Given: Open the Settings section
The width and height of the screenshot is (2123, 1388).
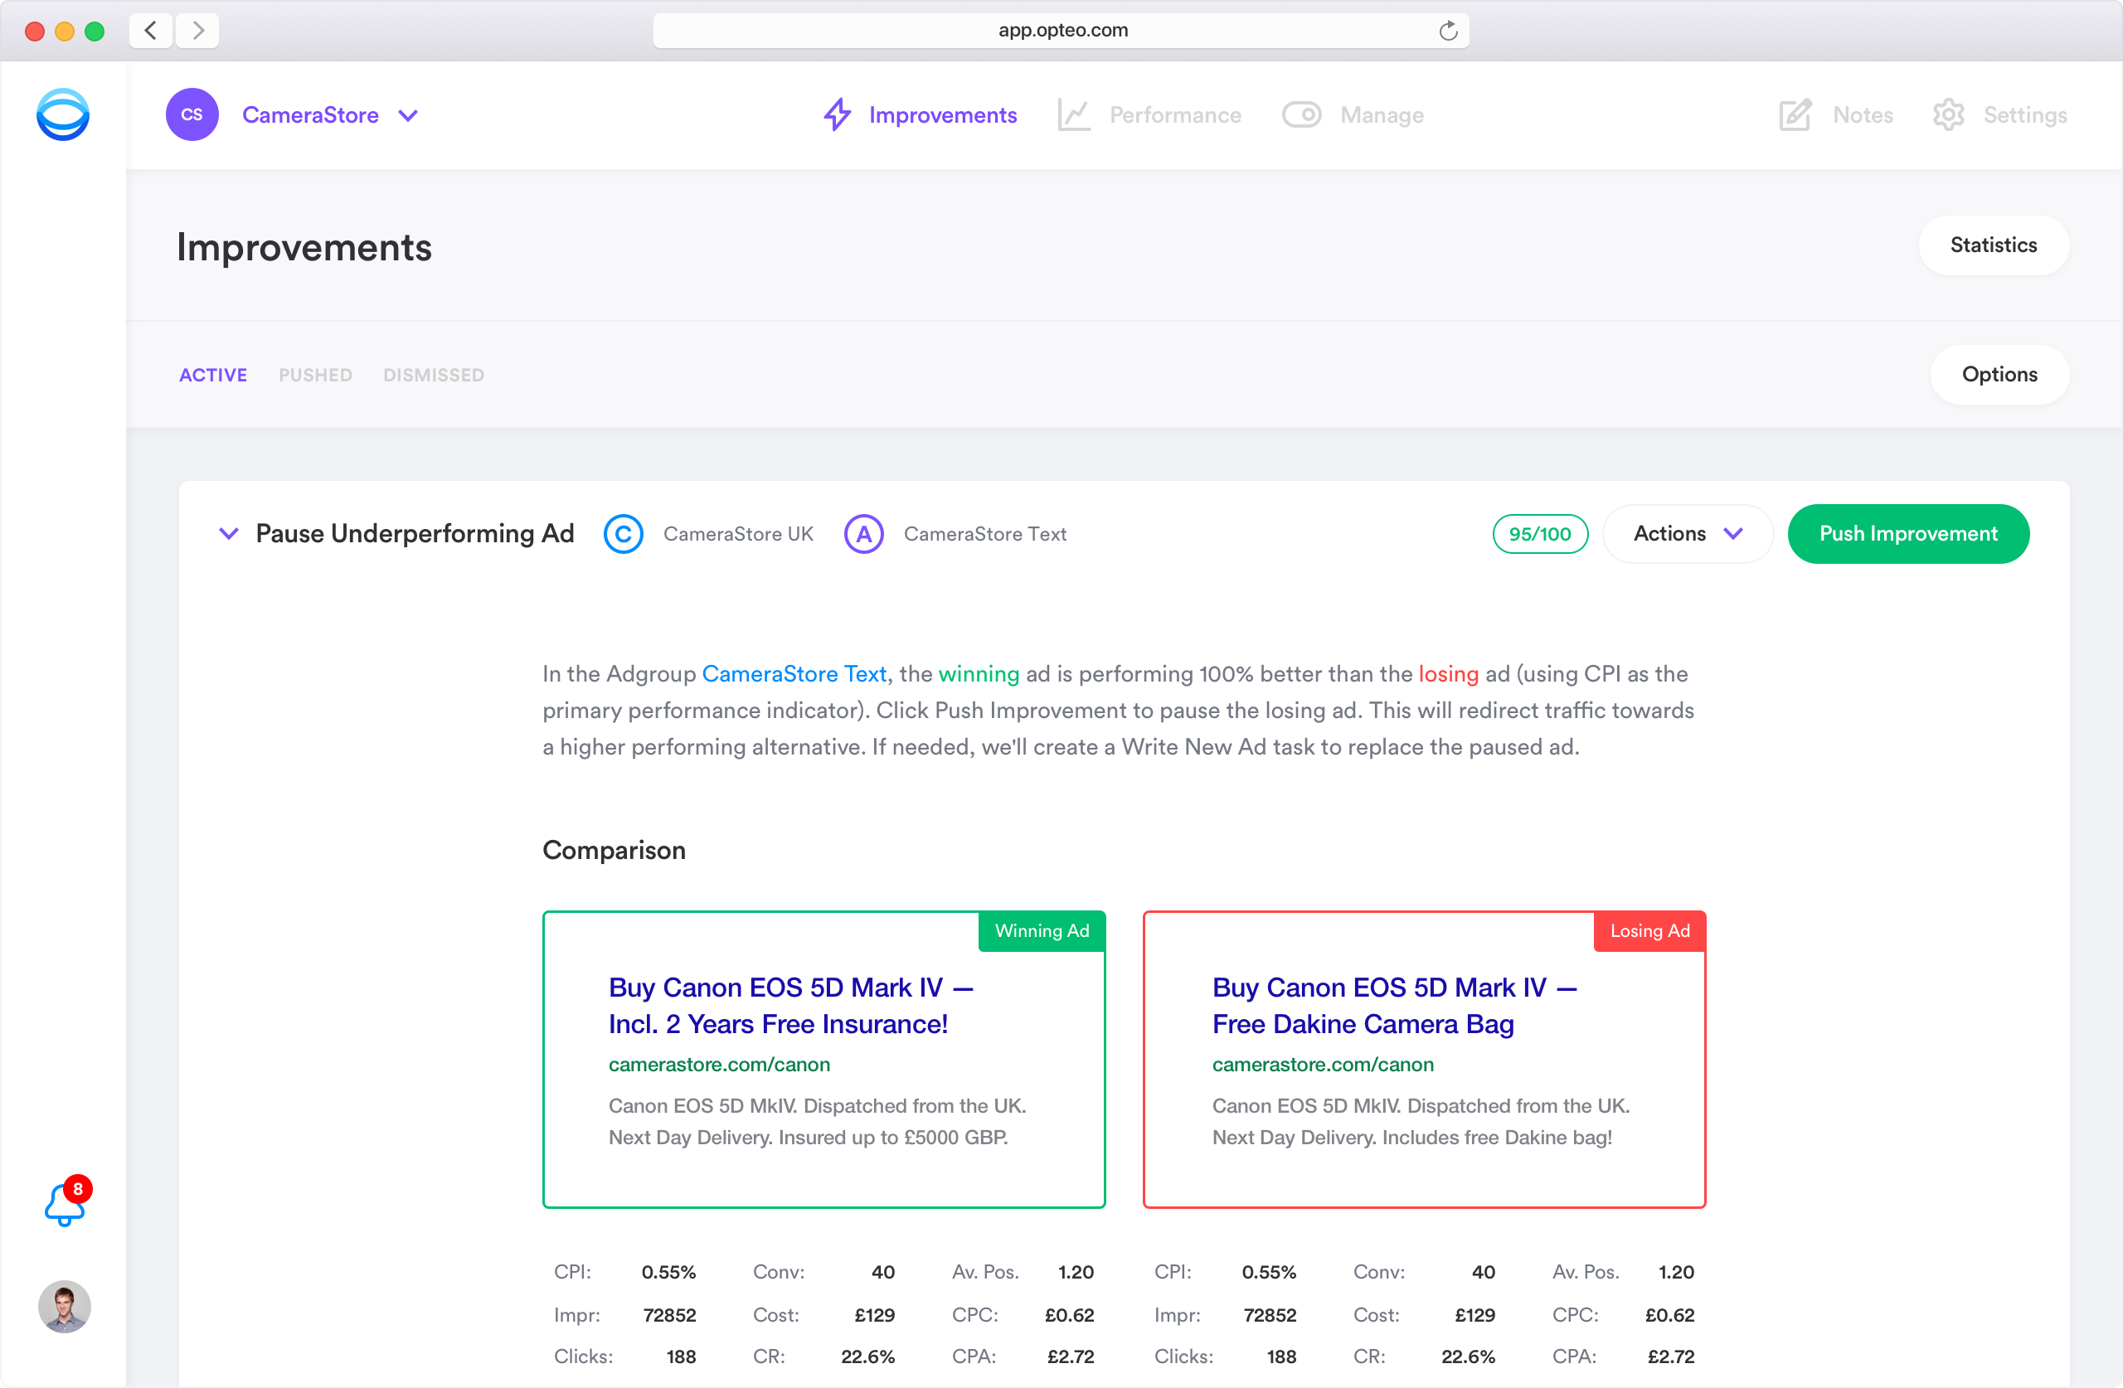Looking at the screenshot, I should click(x=2025, y=115).
